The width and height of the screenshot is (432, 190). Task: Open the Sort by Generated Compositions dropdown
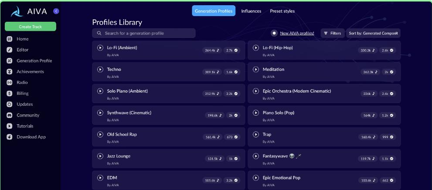tap(373, 33)
